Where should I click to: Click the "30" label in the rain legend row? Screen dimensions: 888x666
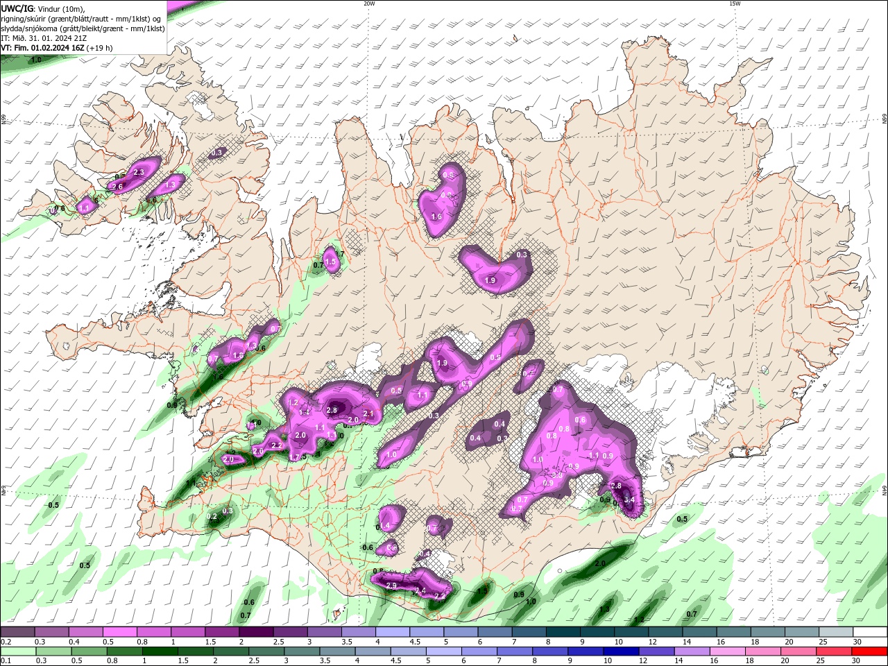click(x=857, y=661)
